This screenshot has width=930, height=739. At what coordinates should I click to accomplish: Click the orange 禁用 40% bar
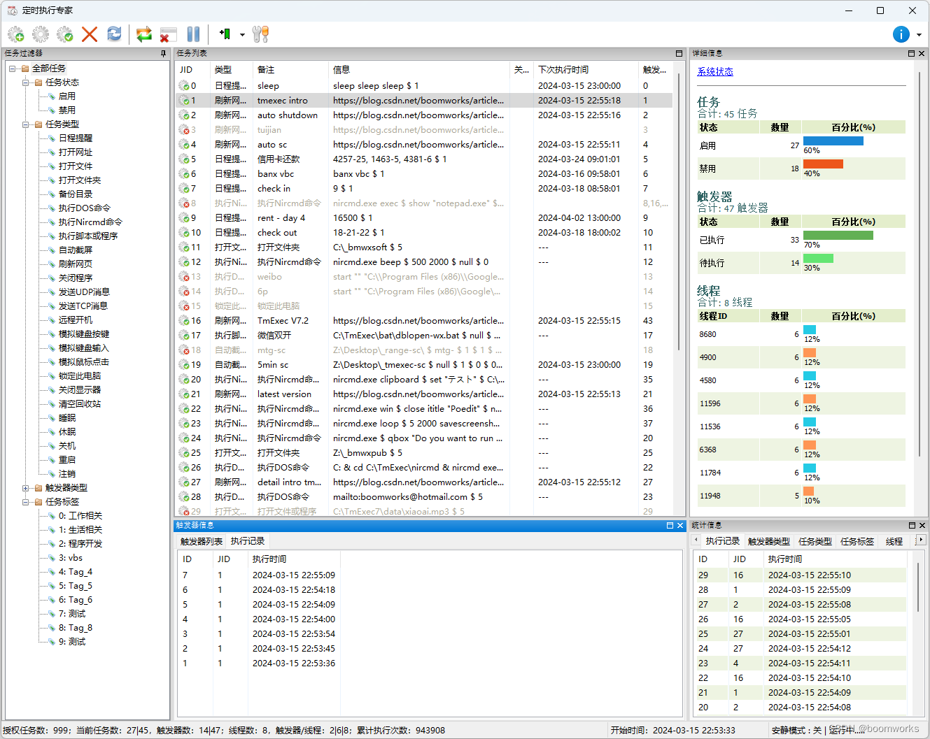tap(823, 164)
